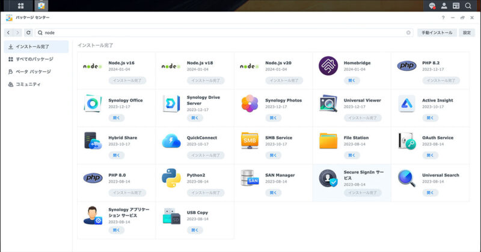Open the widgets panel icon
481x252 pixels.
456,5
